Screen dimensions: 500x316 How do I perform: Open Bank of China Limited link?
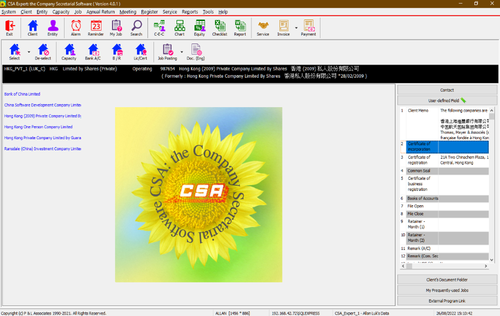(22, 94)
